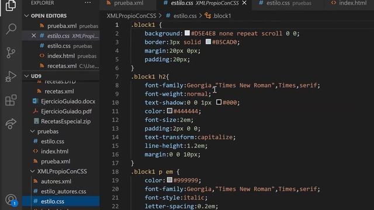This screenshot has height=210, width=374.
Task: Open the Extensions view
Action: (x=11, y=100)
